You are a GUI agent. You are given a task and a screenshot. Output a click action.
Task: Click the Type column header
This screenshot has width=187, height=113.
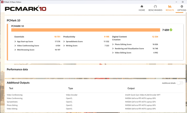(x=71, y=88)
